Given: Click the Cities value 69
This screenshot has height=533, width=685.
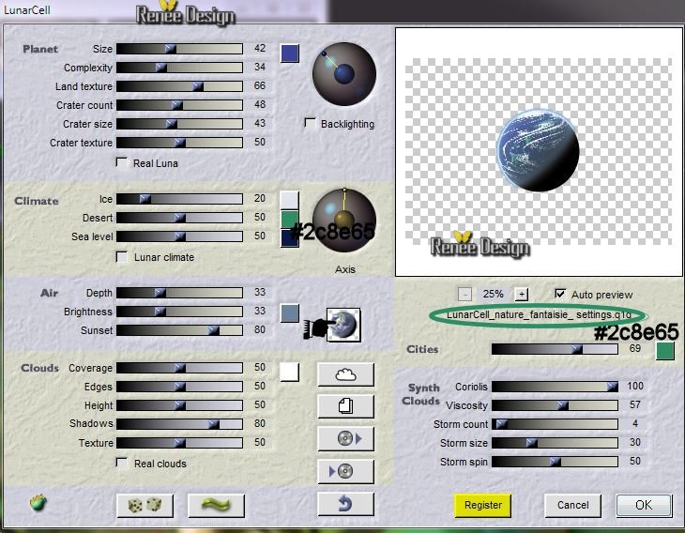Looking at the screenshot, I should click(635, 348).
